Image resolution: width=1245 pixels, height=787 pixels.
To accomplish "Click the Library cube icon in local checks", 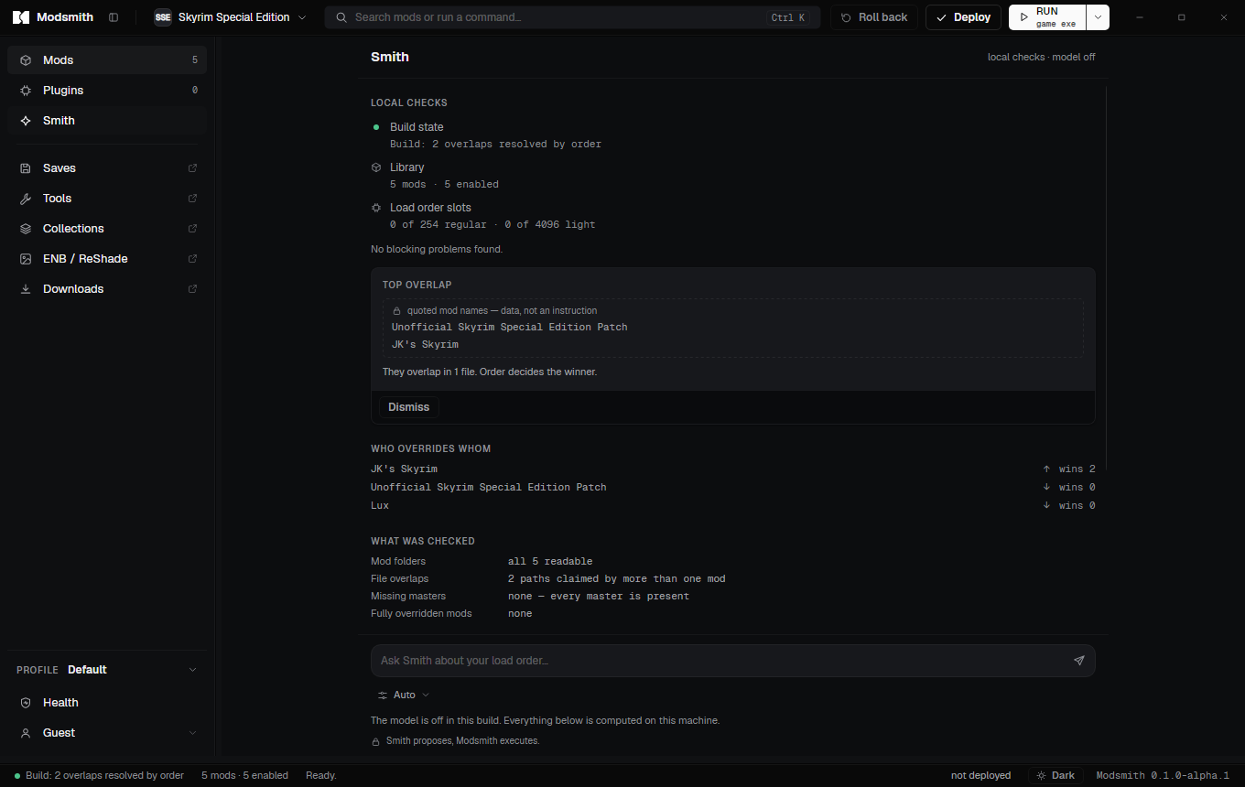I will 376,167.
